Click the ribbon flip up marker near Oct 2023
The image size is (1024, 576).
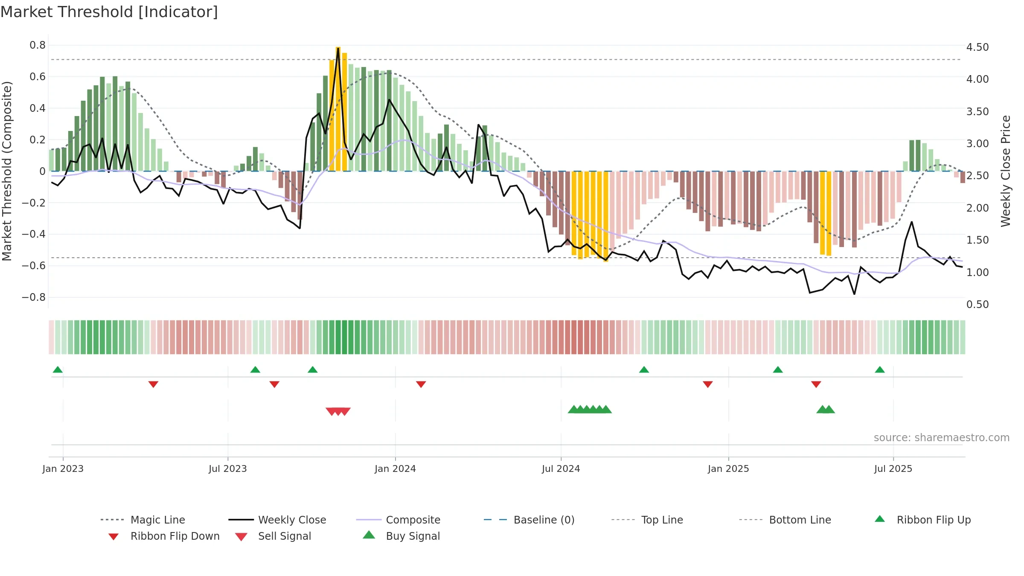point(312,369)
